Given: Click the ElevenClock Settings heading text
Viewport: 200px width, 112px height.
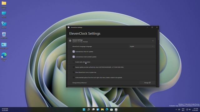Looking at the screenshot, I should [85, 34].
